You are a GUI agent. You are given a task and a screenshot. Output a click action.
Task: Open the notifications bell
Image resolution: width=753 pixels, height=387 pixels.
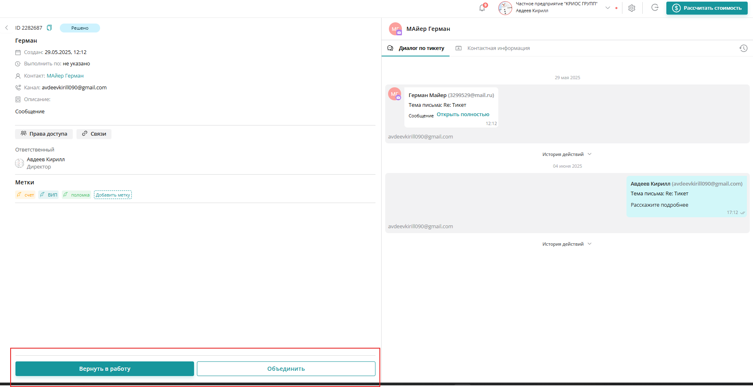tap(482, 8)
